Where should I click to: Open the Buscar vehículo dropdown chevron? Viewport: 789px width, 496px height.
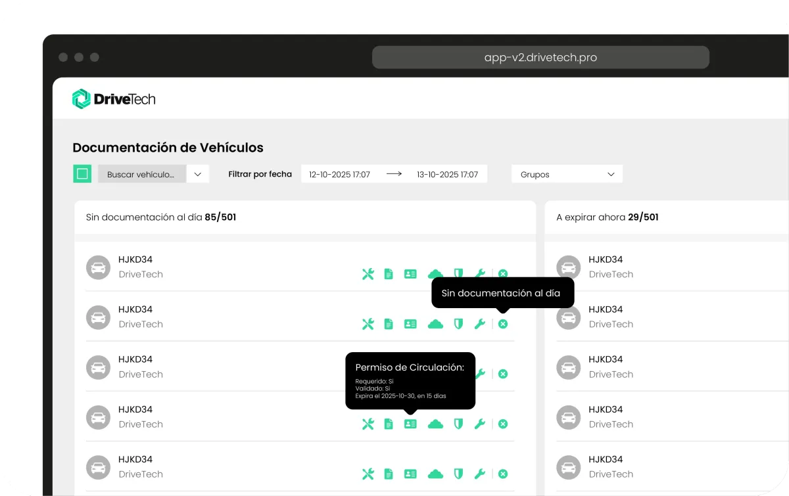198,174
